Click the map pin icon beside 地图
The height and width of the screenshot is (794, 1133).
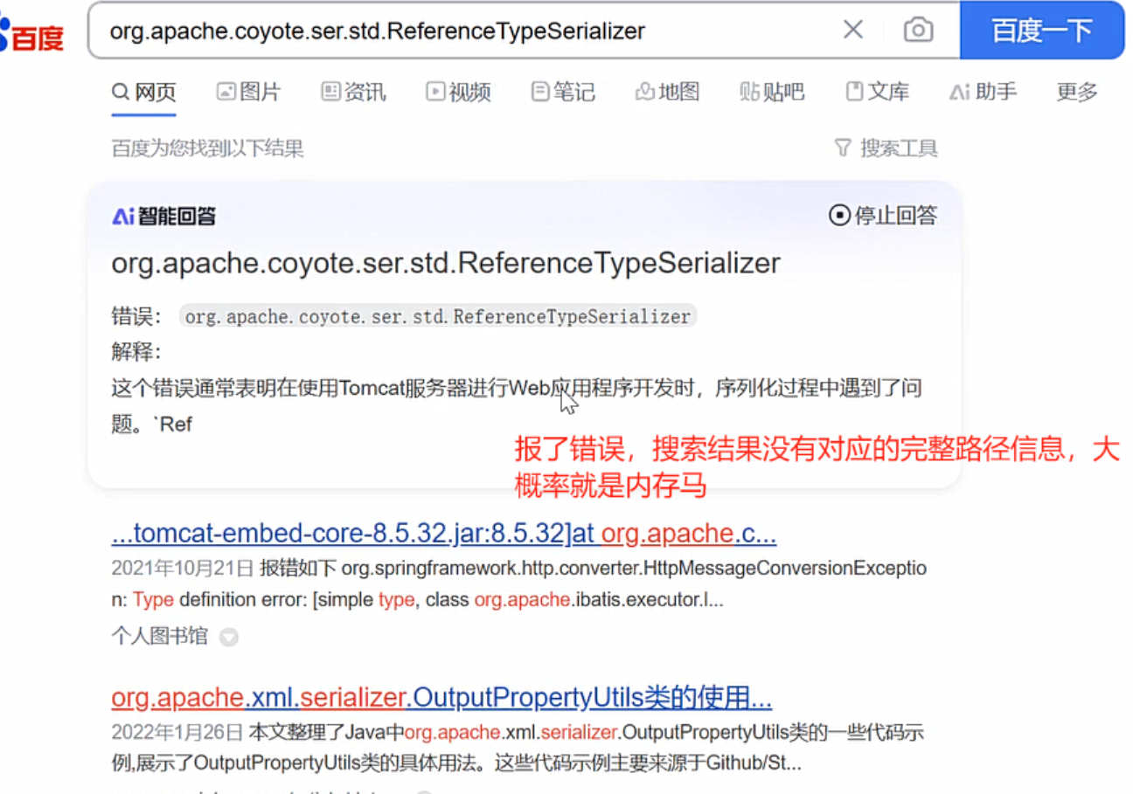click(x=644, y=90)
